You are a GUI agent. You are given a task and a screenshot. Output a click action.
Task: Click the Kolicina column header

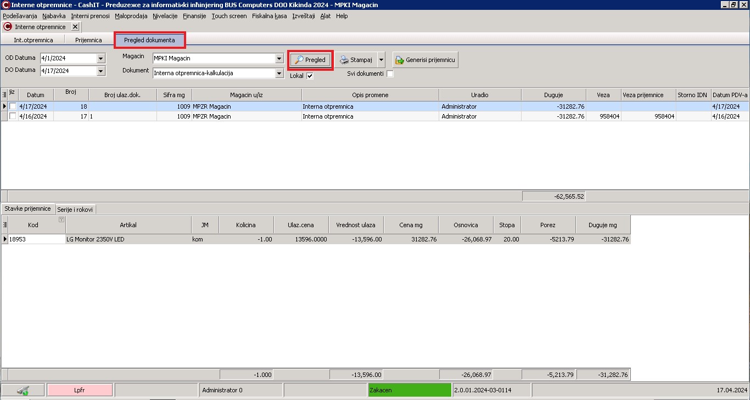[x=246, y=225]
